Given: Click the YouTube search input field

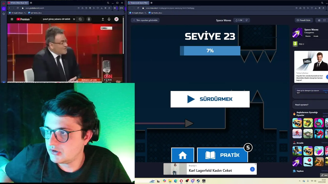Looking at the screenshot, I should pyautogui.click(x=57, y=19).
